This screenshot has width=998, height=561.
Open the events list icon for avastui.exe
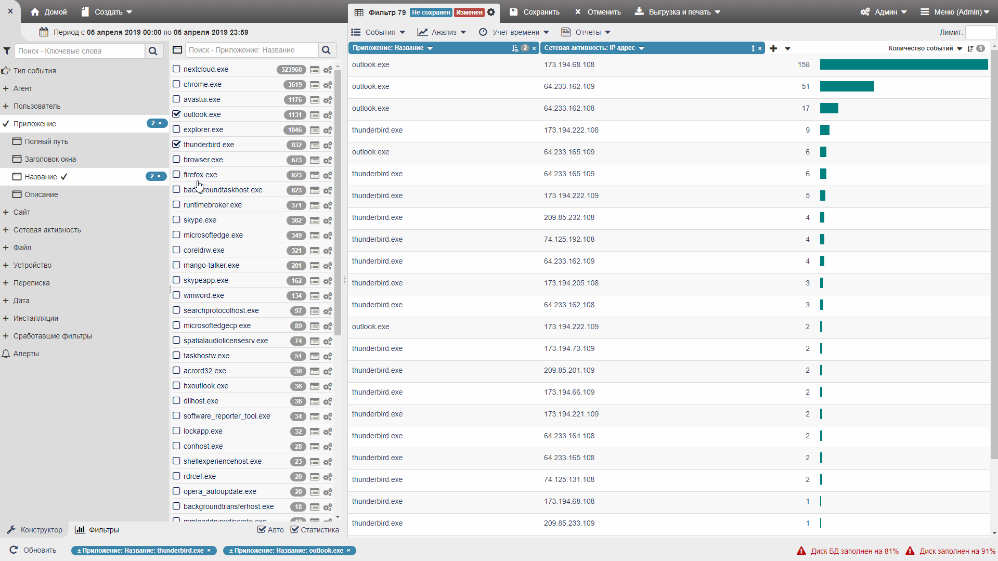click(x=315, y=100)
